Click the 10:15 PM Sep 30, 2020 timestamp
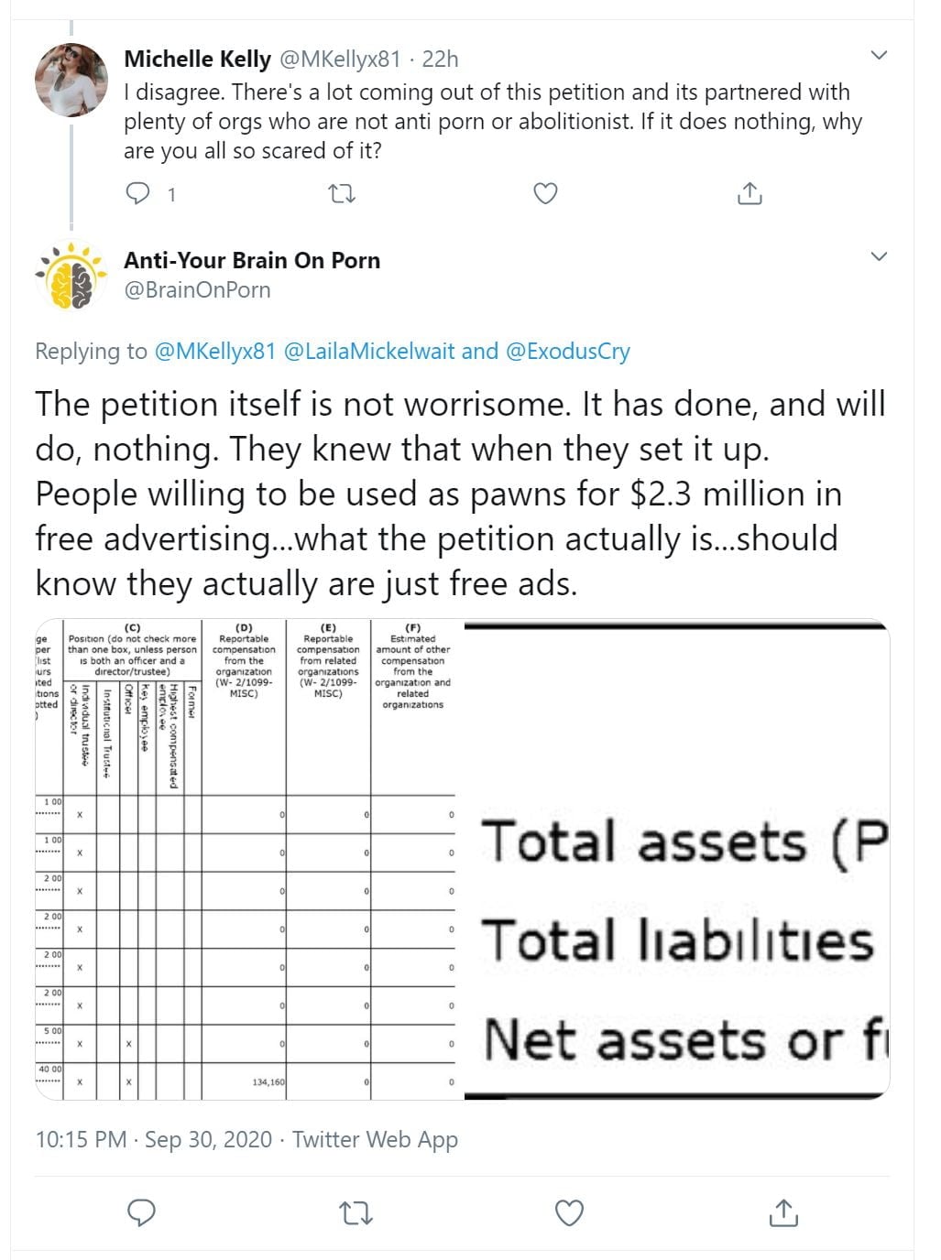 pos(153,1139)
